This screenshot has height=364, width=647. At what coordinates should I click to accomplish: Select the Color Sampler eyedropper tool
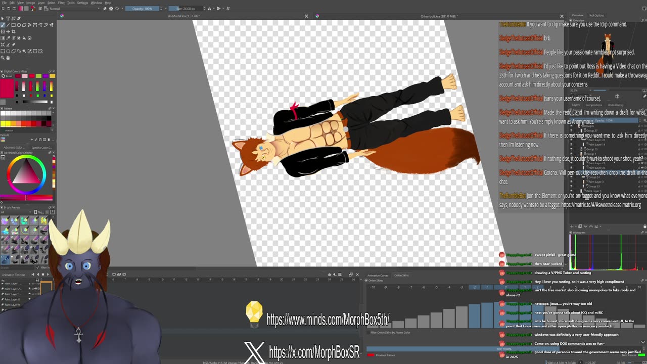click(x=8, y=38)
